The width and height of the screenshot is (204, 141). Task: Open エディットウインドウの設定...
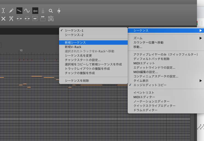coord(166,68)
